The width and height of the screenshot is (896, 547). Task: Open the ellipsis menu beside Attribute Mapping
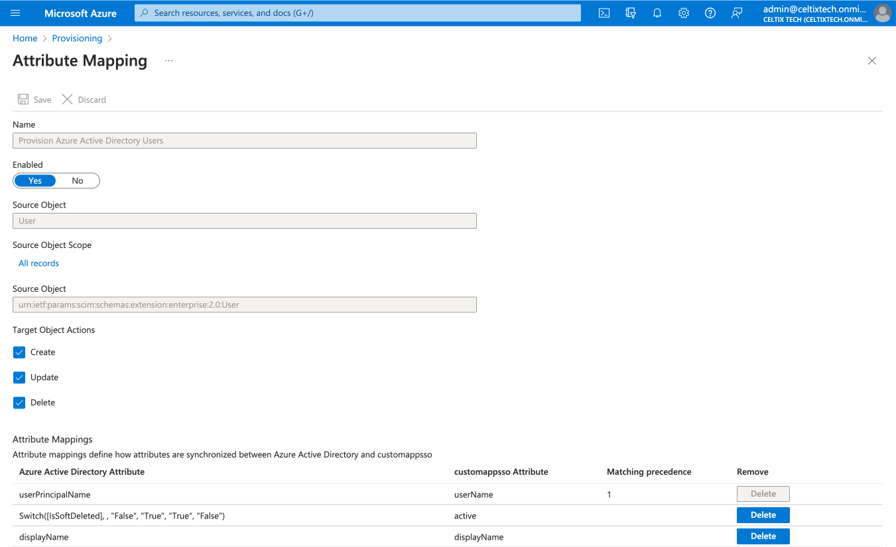click(x=168, y=61)
